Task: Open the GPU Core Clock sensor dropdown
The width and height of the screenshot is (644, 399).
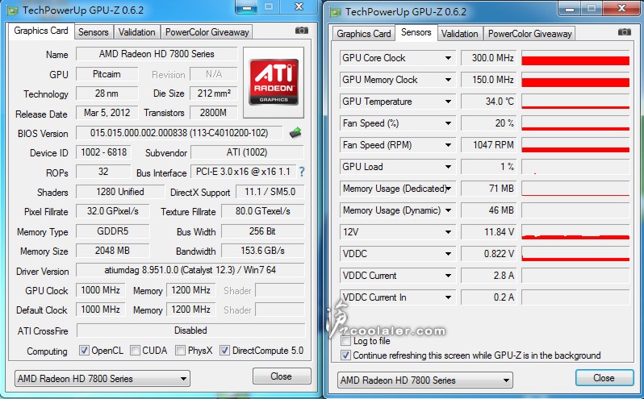Action: click(448, 58)
